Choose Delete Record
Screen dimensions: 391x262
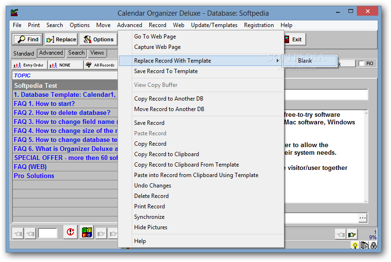tap(201, 196)
